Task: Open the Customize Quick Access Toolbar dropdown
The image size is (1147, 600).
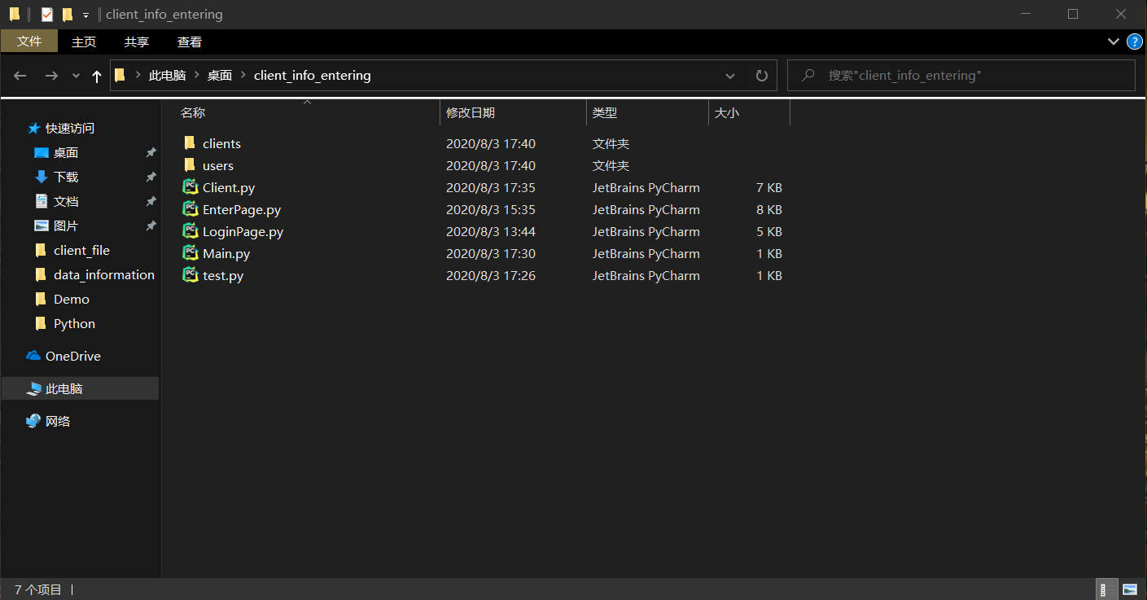Action: point(85,15)
